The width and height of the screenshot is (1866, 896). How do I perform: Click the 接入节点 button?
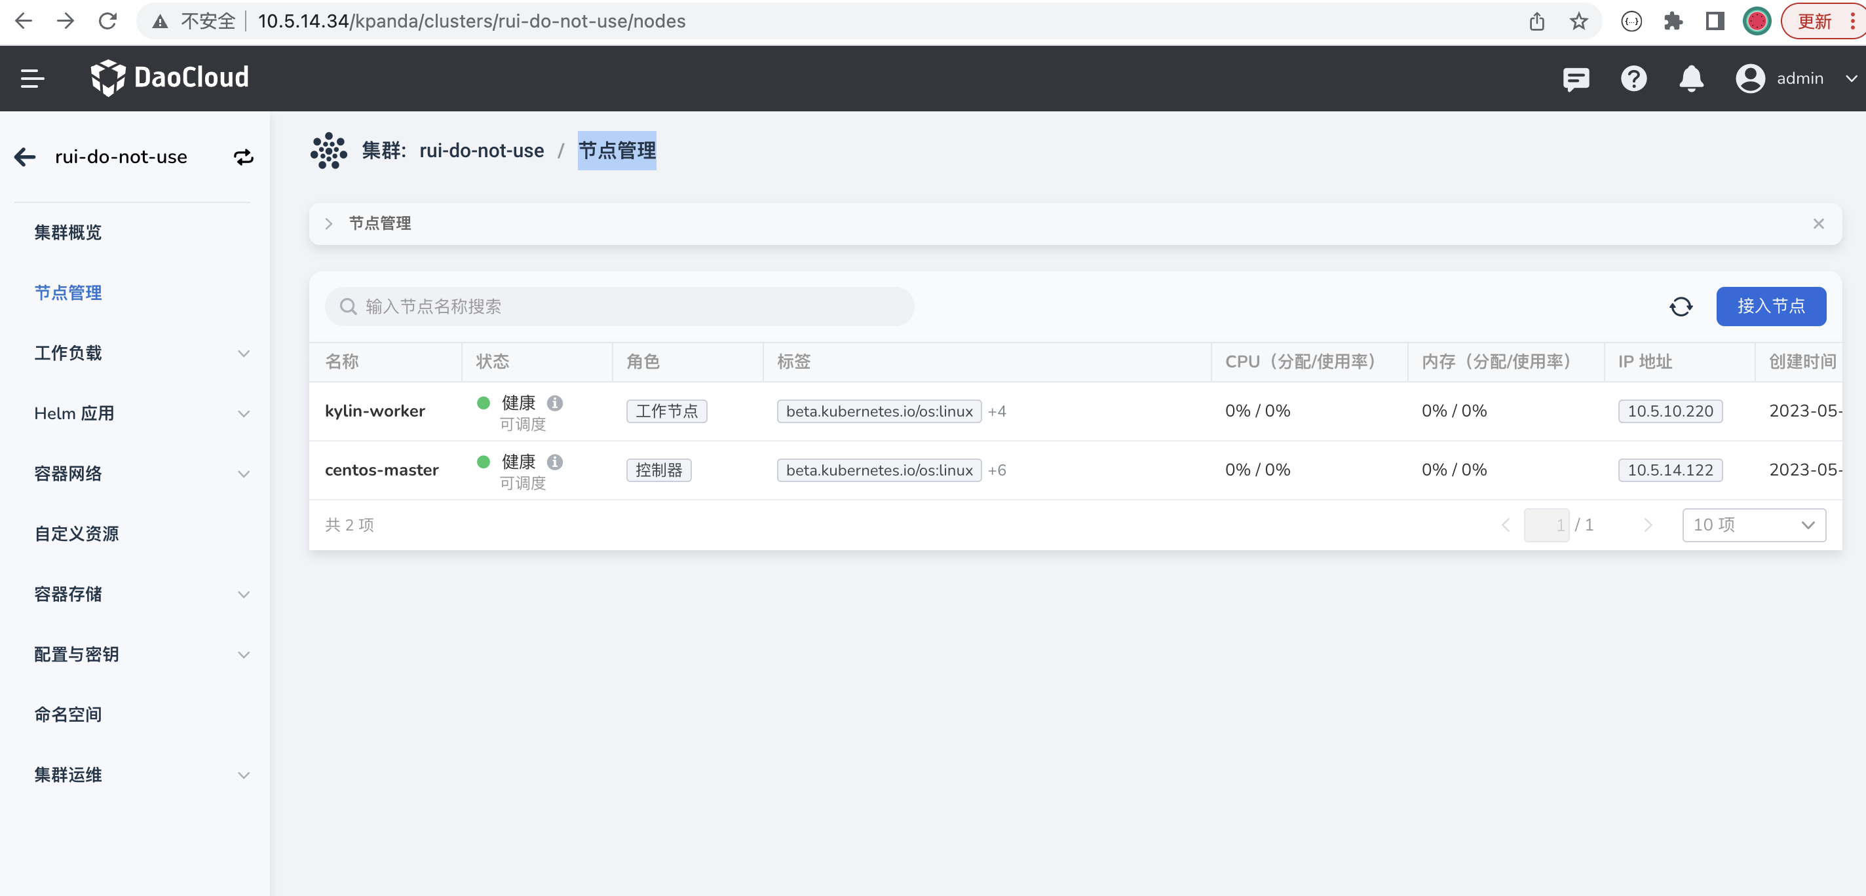pyautogui.click(x=1771, y=307)
